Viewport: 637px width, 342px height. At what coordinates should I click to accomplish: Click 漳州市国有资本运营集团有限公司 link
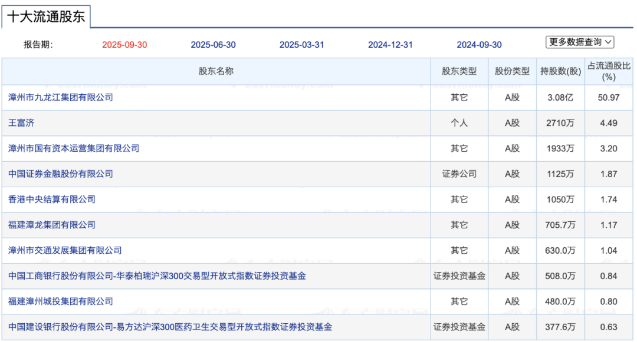click(x=74, y=148)
